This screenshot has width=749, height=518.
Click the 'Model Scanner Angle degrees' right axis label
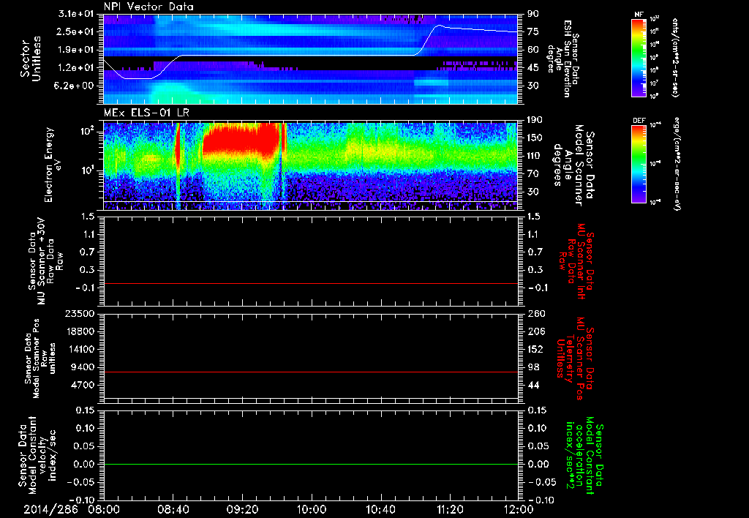pos(575,165)
